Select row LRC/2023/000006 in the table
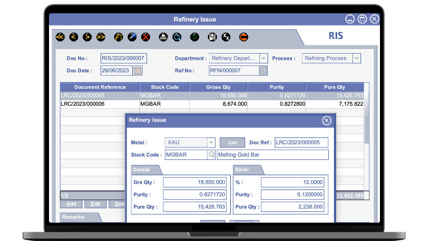This screenshot has height=241, width=429. pos(100,104)
